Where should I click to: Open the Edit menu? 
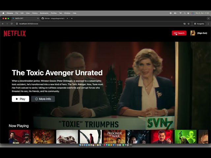(22, 13)
